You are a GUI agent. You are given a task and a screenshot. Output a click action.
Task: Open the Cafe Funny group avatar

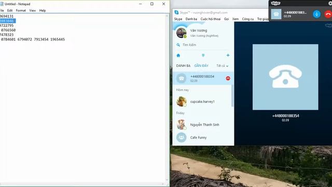pyautogui.click(x=182, y=137)
